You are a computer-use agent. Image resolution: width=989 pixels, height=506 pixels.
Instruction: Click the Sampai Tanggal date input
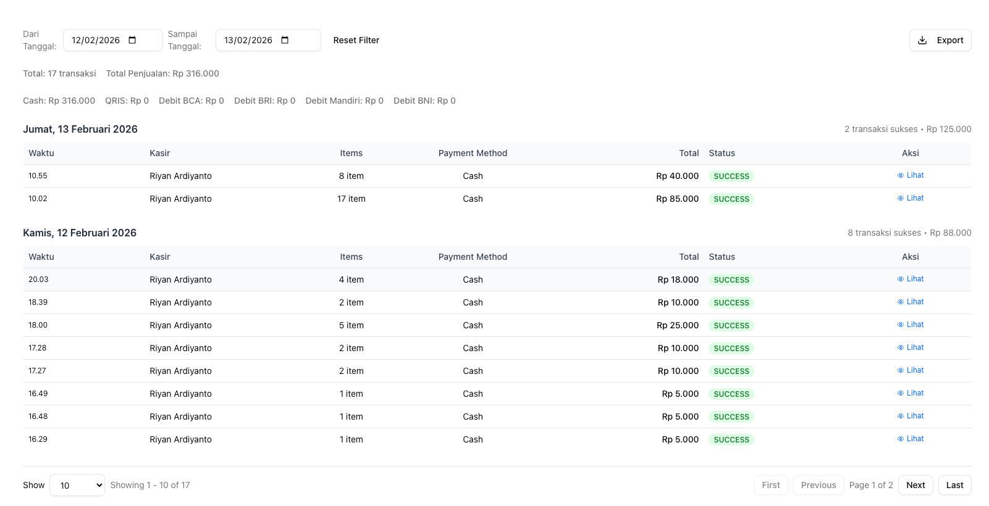tap(248, 40)
